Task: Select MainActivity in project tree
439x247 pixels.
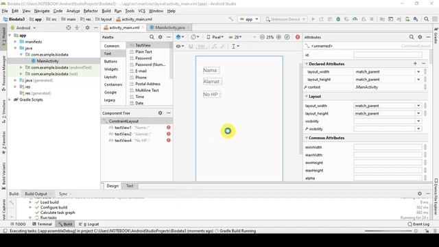Action: point(47,61)
